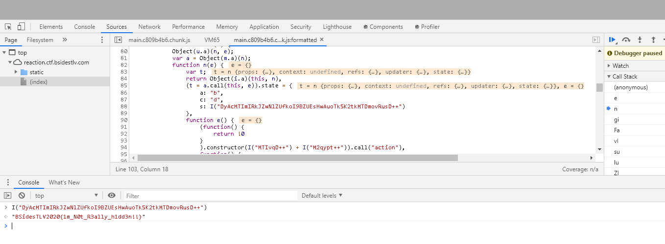Click the step over button
The image size is (665, 244).
click(626, 40)
